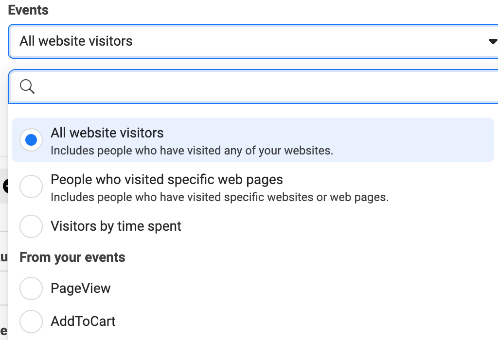
Task: Enable the AddToCart event radio button
Action: 31,321
